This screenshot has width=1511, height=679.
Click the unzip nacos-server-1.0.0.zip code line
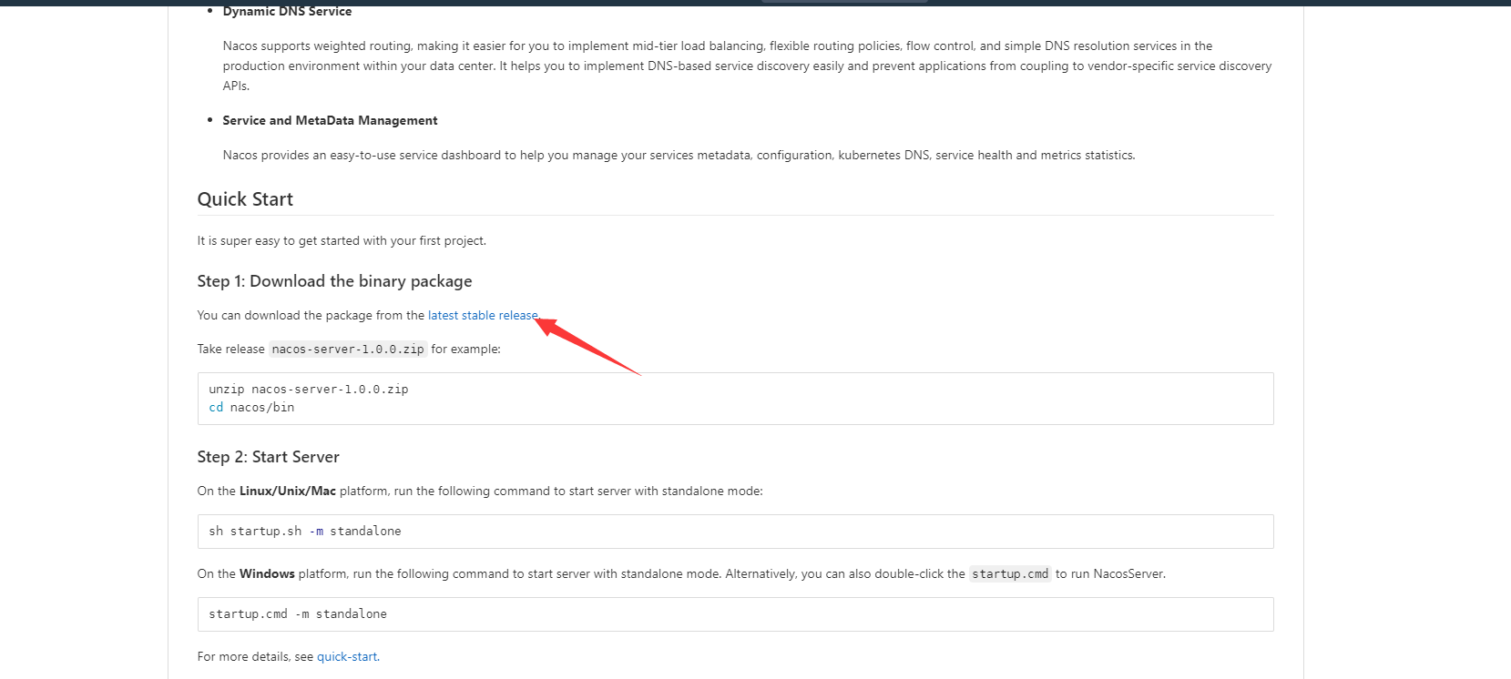309,390
